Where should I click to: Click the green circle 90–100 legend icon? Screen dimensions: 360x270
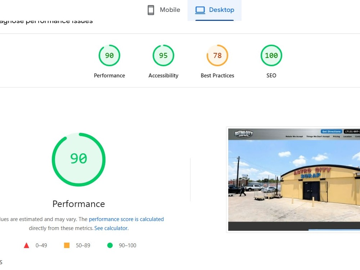coord(110,246)
